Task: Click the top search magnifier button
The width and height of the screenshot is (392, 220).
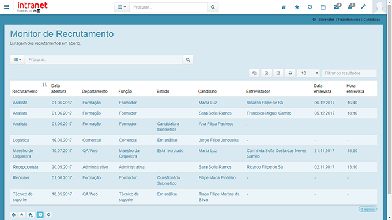Action: click(213, 7)
